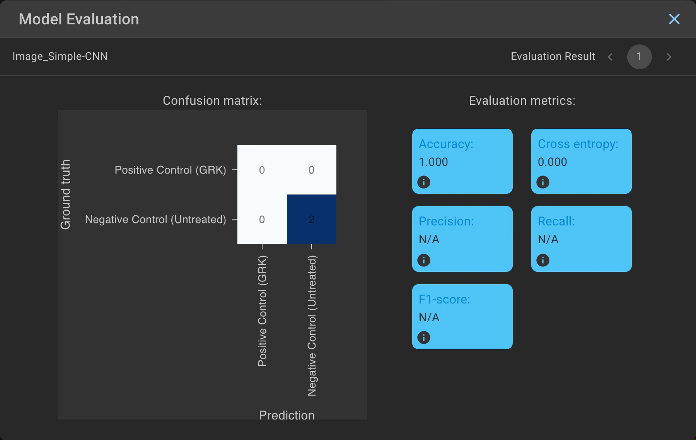Click the F1-score: card label

tap(445, 299)
